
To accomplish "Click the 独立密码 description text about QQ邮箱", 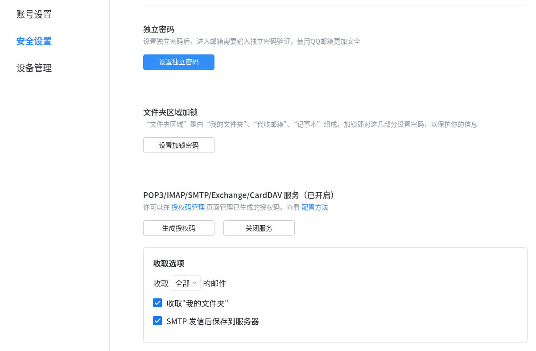I will click(252, 41).
